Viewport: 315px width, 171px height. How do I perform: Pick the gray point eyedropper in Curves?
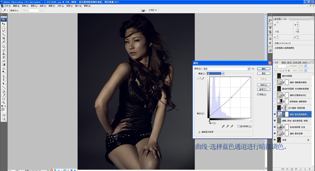227,126
